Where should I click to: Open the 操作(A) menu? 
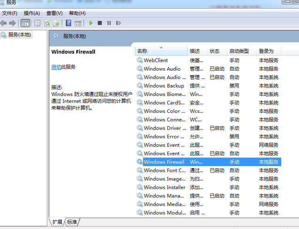pos(32,13)
